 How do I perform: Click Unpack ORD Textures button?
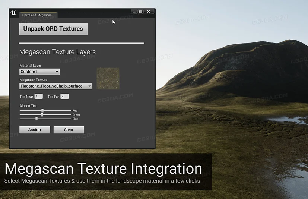click(53, 29)
